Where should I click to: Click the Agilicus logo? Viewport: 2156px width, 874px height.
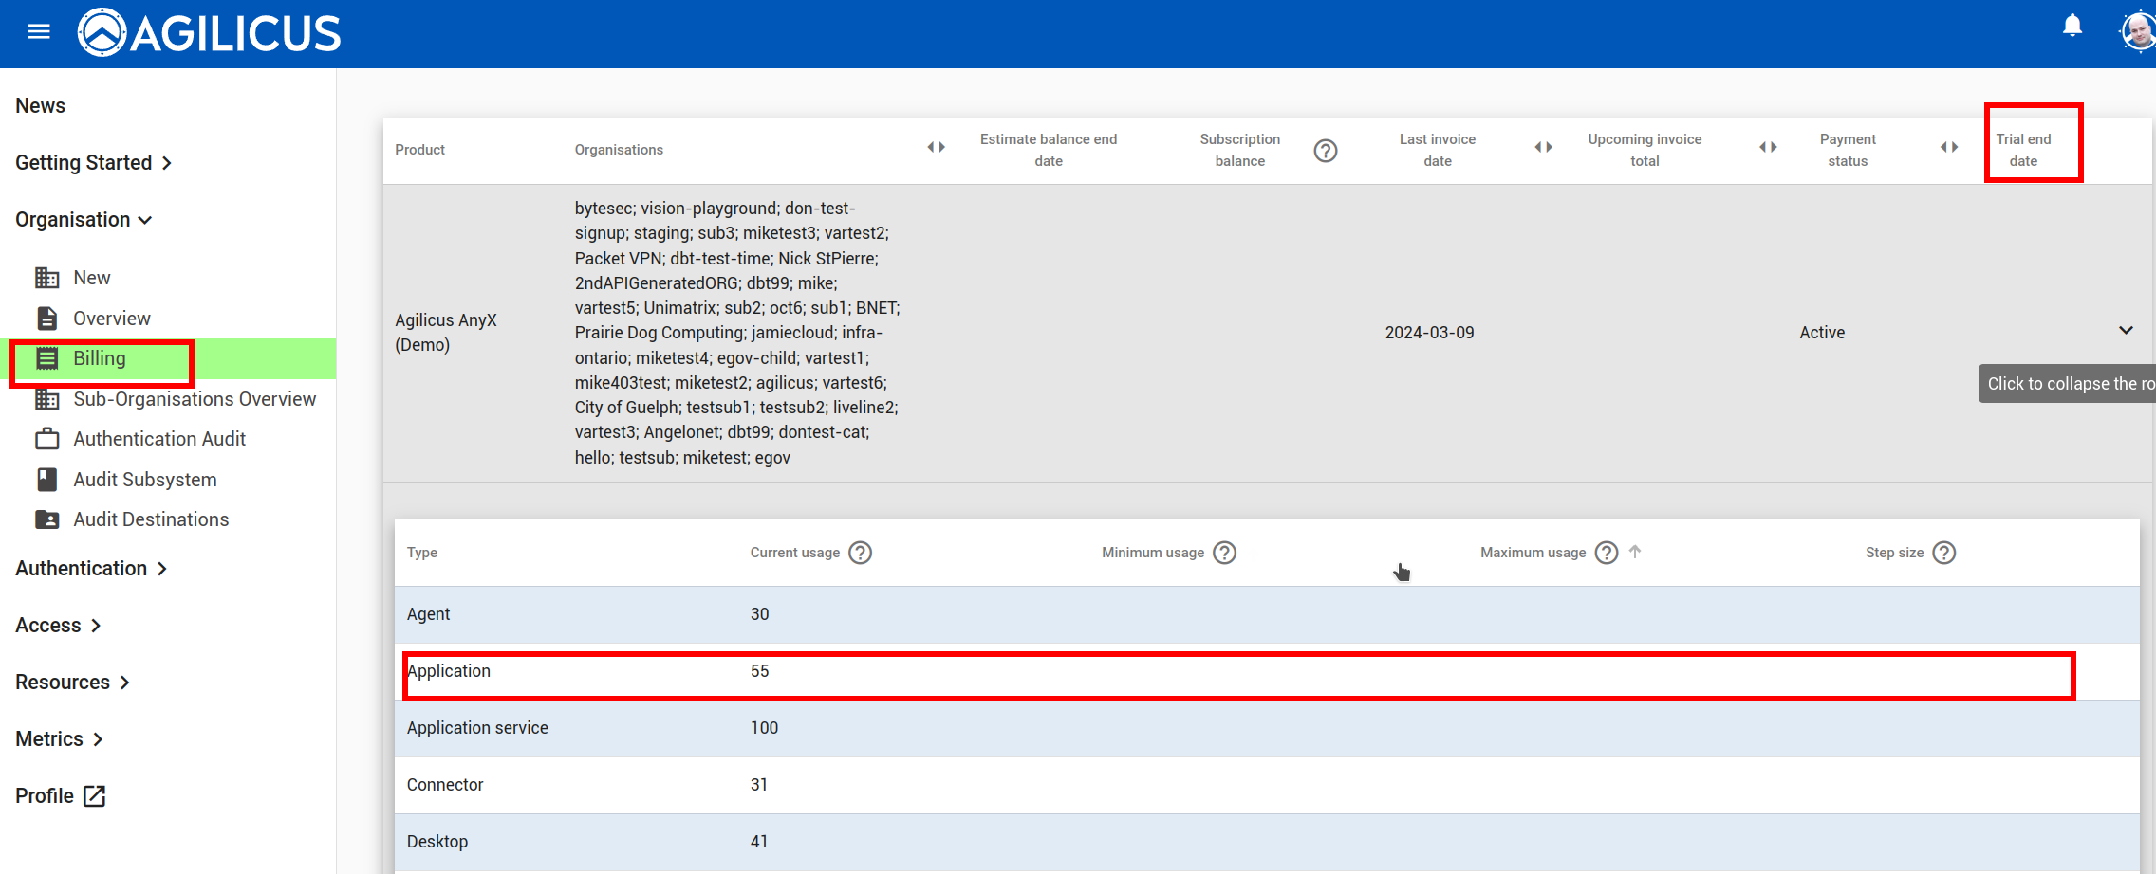click(x=210, y=33)
